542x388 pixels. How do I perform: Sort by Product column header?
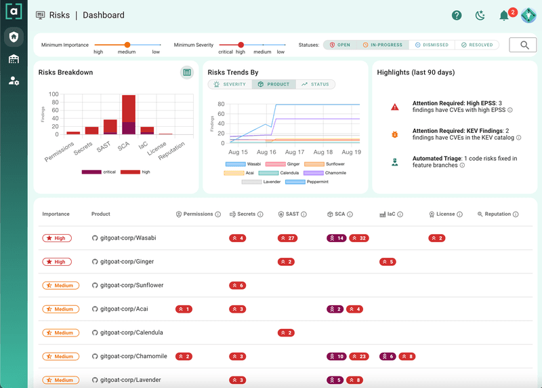[x=100, y=214]
